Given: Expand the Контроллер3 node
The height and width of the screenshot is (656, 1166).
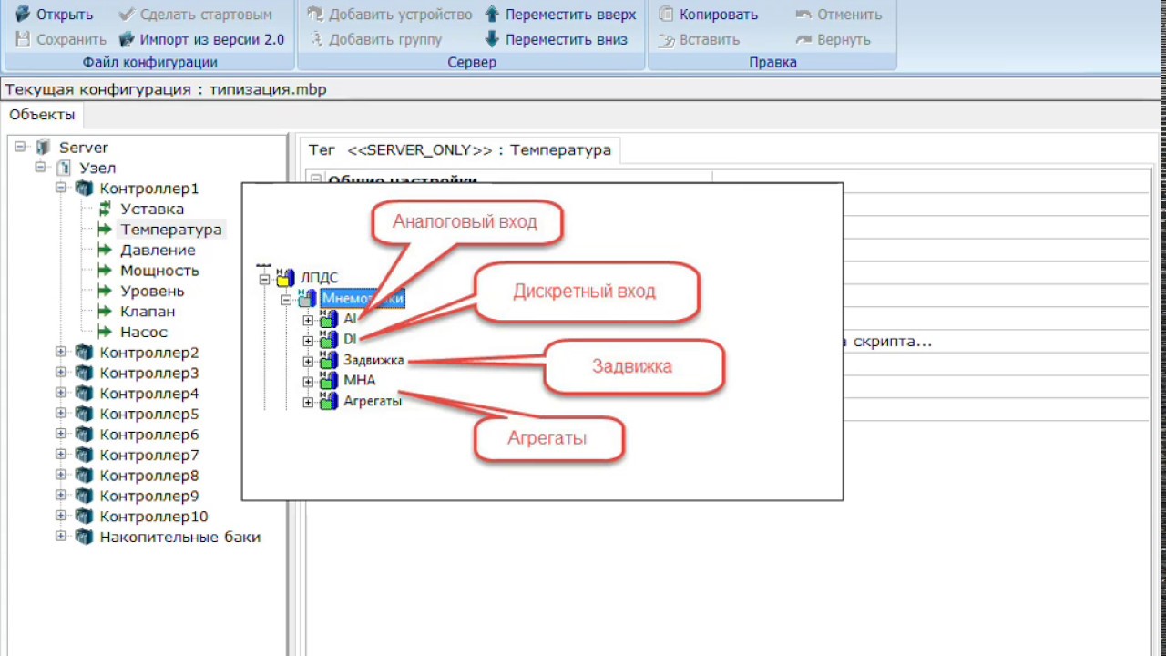Looking at the screenshot, I should tap(61, 373).
